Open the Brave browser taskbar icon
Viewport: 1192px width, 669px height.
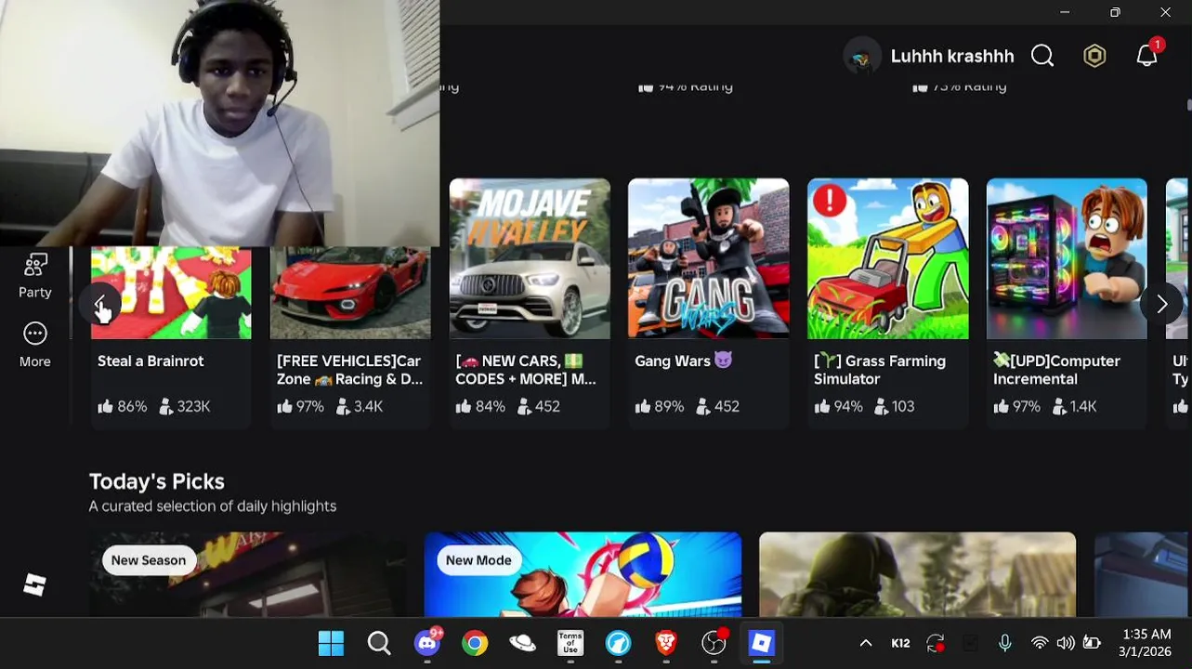click(666, 643)
